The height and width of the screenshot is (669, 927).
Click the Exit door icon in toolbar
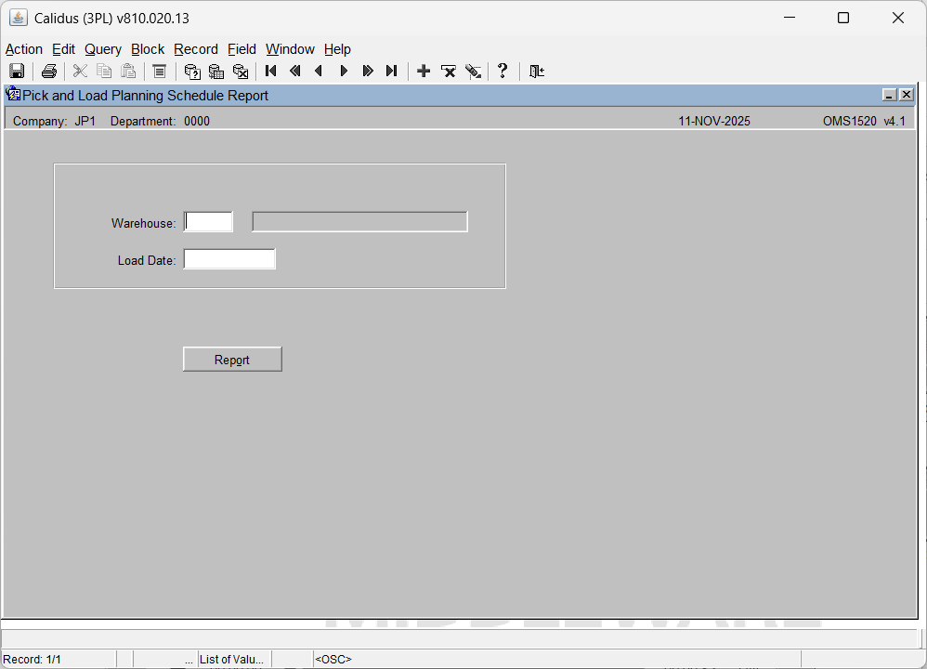pyautogui.click(x=536, y=72)
